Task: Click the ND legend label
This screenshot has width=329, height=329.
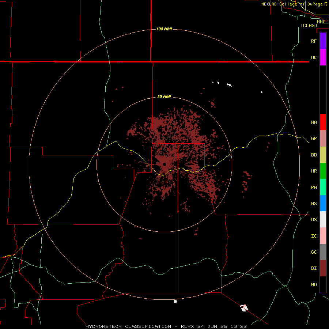Action: pyautogui.click(x=314, y=285)
